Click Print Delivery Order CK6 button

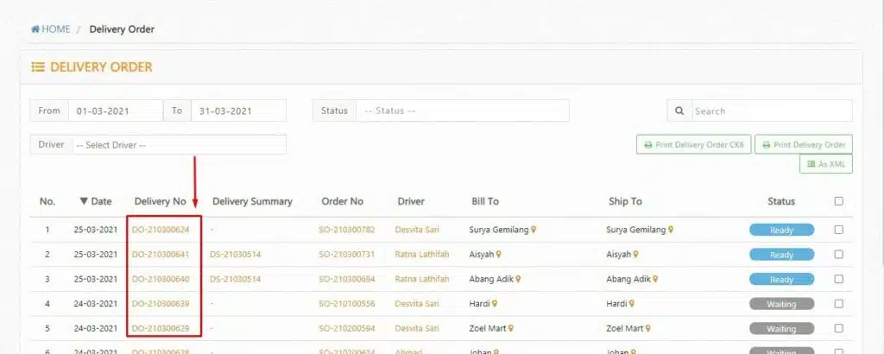click(x=694, y=145)
